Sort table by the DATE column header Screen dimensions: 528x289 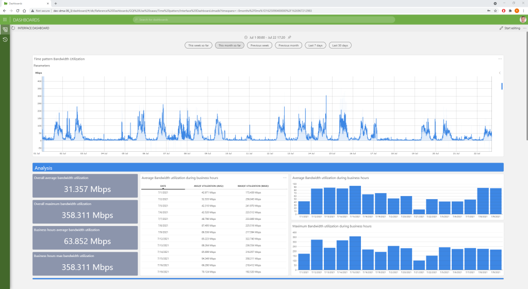click(x=163, y=186)
